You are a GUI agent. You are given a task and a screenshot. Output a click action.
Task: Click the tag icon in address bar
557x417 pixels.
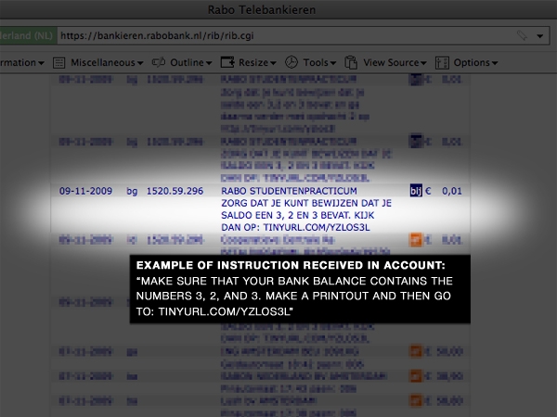(x=522, y=35)
